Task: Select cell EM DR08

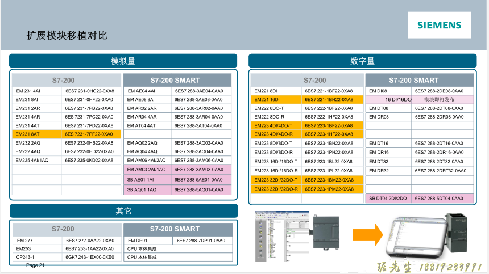Action: tap(388, 117)
